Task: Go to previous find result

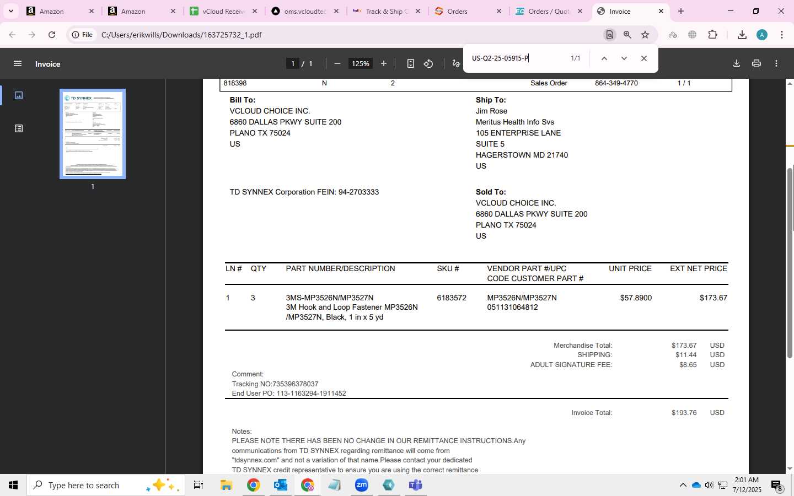Action: coord(604,58)
